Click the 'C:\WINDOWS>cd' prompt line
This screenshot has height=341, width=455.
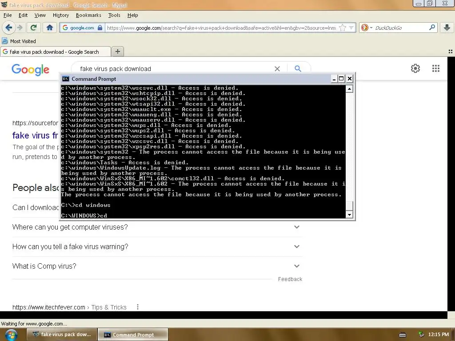click(x=84, y=215)
